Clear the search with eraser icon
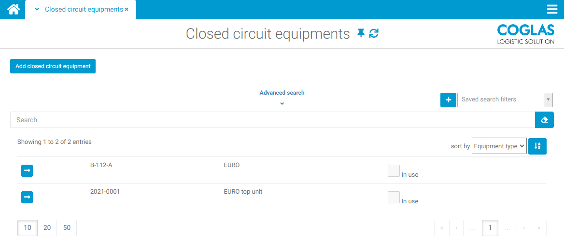 544,120
